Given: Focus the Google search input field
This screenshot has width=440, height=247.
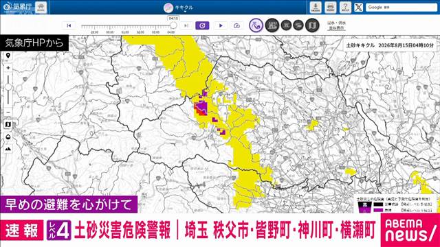Looking at the screenshot, I should click(x=401, y=8).
